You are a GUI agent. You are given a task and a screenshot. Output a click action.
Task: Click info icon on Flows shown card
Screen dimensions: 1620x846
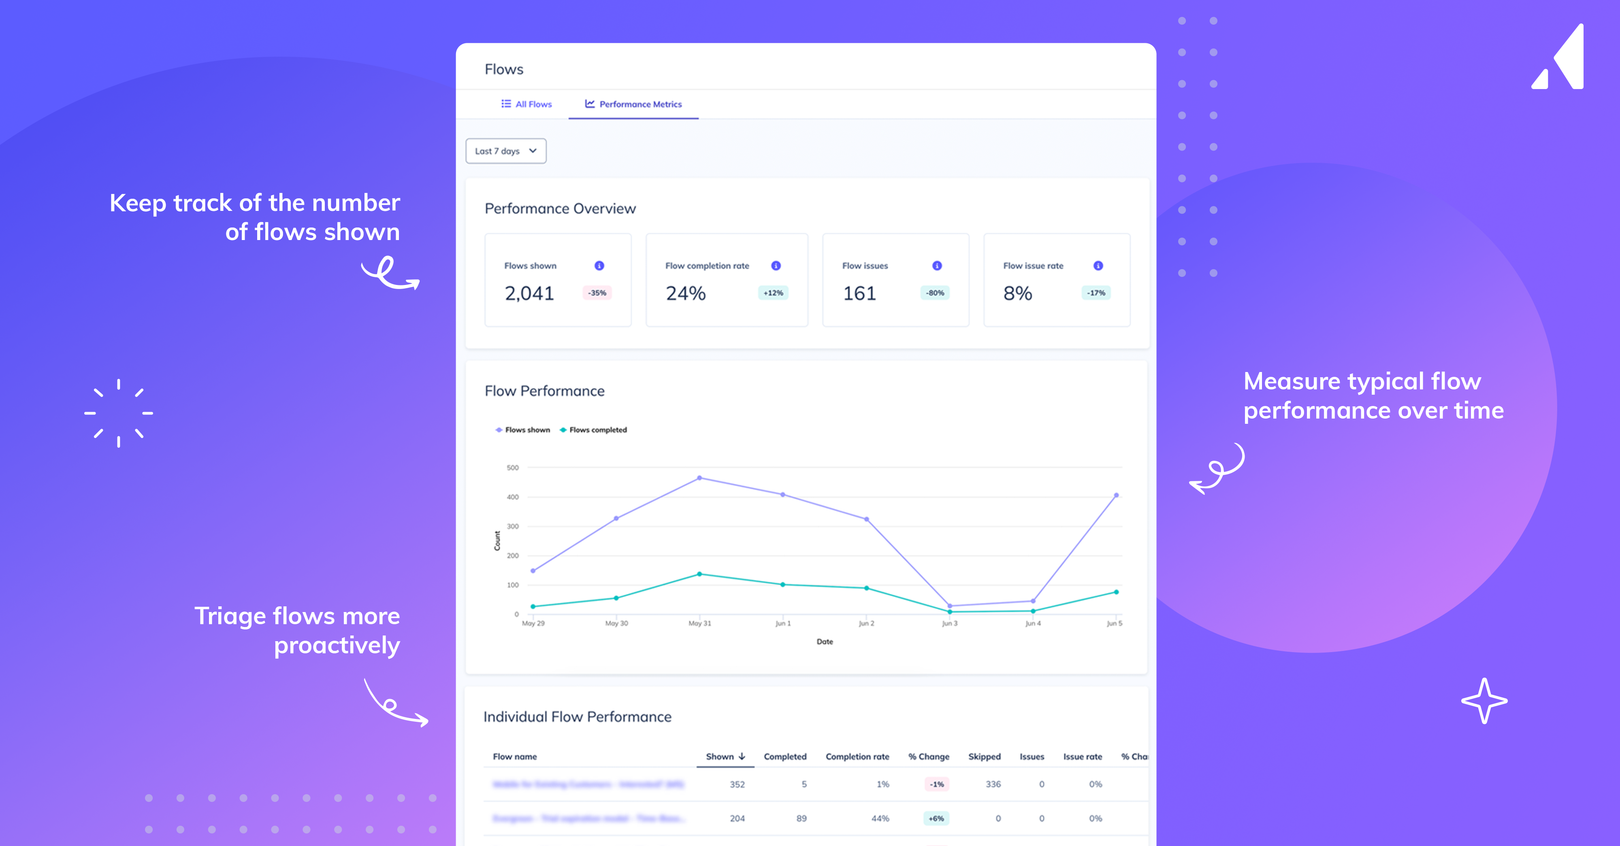(x=599, y=266)
